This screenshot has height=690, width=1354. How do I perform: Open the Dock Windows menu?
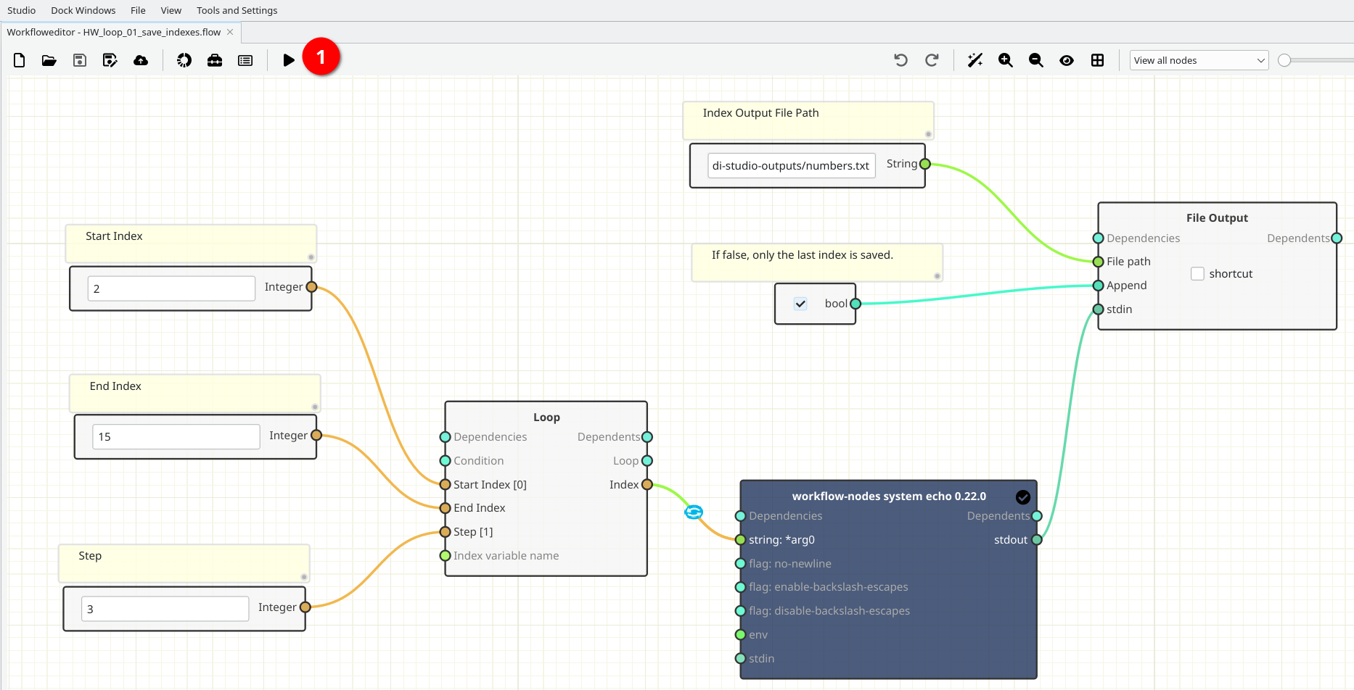tap(83, 10)
